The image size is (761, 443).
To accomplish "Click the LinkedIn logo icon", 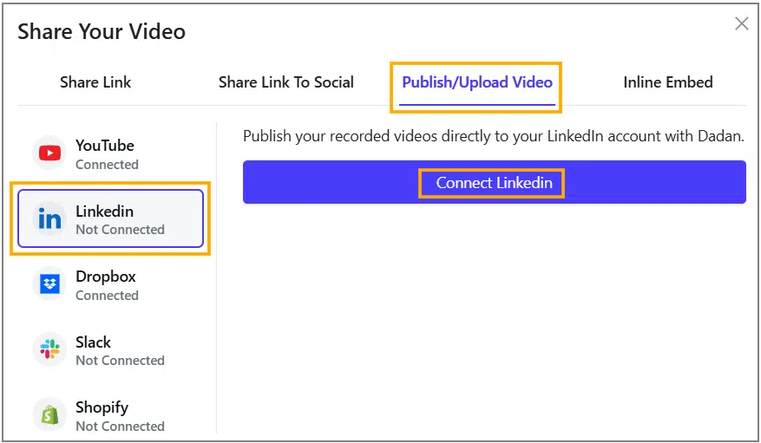I will pos(49,219).
